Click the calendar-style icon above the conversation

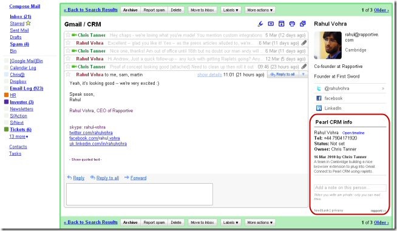coord(281,24)
